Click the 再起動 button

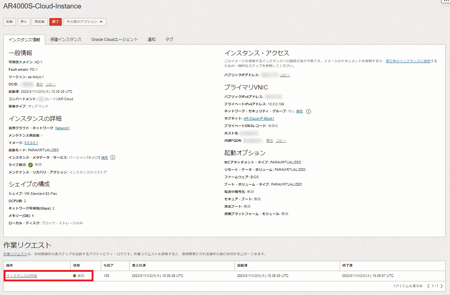tap(39, 22)
